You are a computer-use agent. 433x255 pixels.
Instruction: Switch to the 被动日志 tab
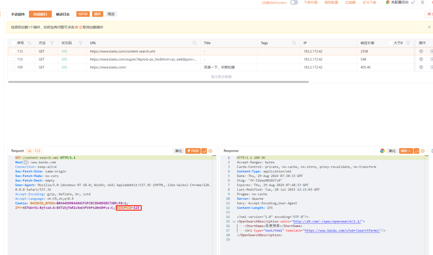[63, 14]
